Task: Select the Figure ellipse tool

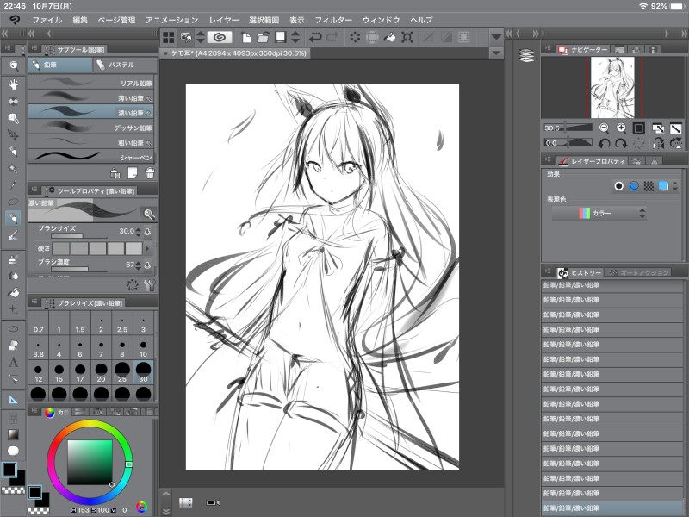Action: [x=13, y=328]
